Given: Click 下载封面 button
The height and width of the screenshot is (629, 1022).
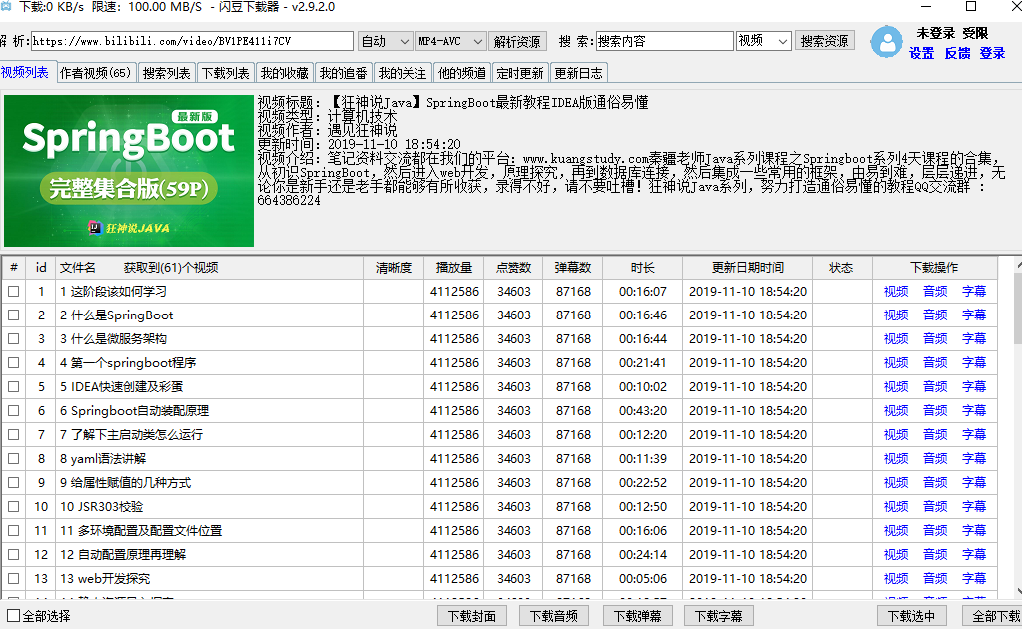Looking at the screenshot, I should [472, 615].
